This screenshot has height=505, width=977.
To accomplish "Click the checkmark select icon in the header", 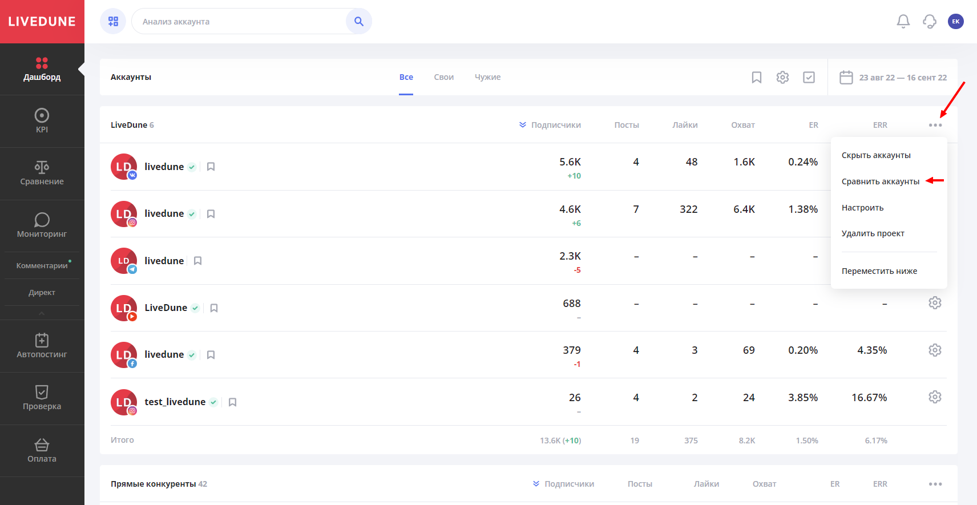I will click(809, 77).
